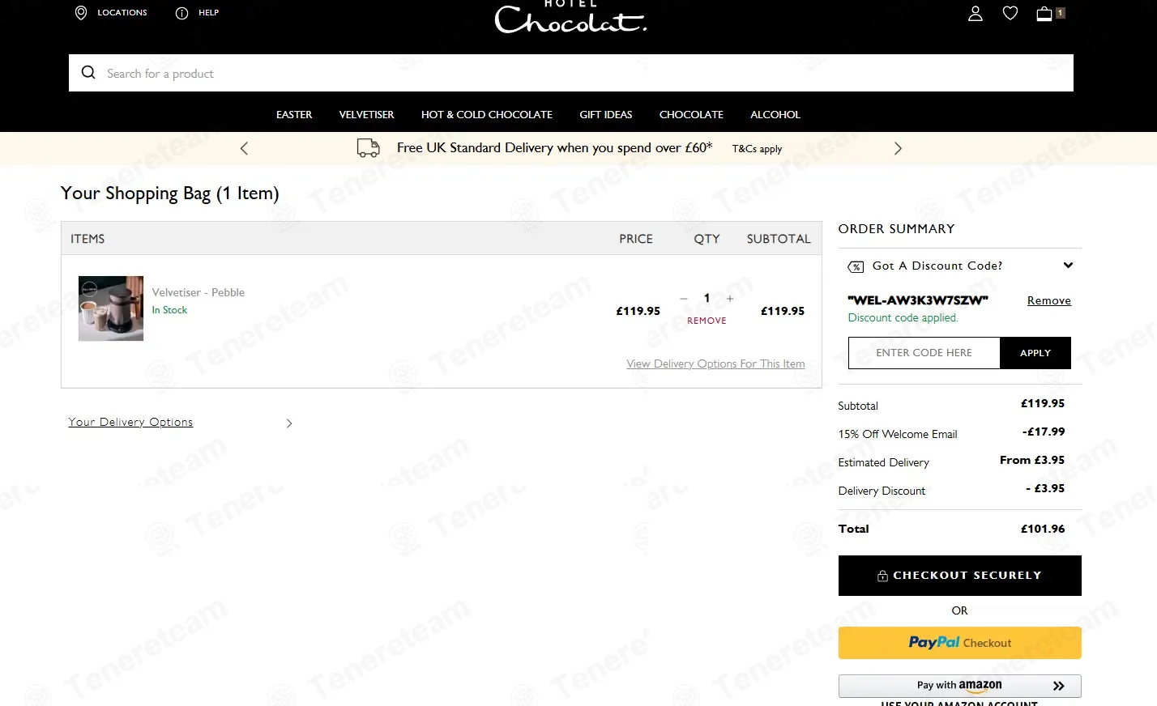
Task: Click the Locations label
Action: click(122, 13)
